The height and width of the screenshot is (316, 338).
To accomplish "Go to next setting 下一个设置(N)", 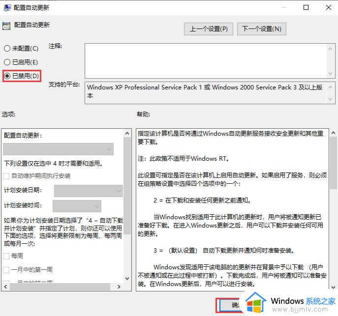I will [x=261, y=29].
